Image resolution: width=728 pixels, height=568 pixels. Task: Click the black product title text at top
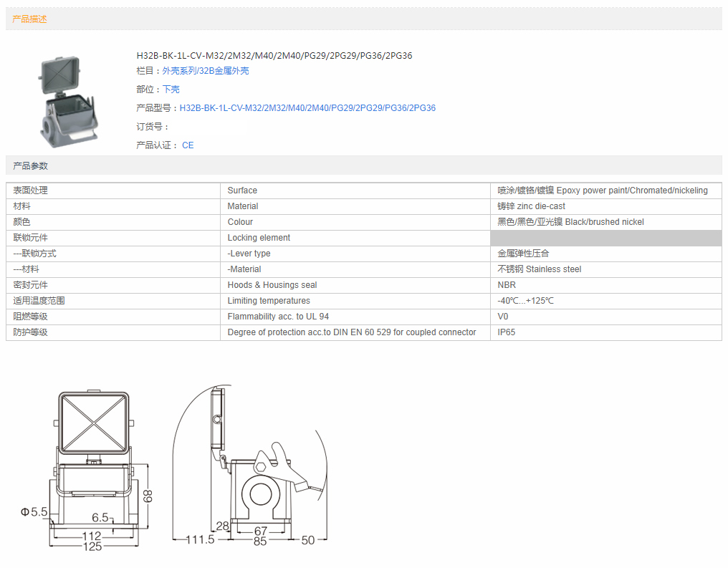[x=274, y=55]
